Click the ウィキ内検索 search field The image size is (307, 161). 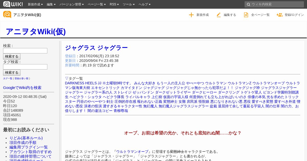coord(274,4)
